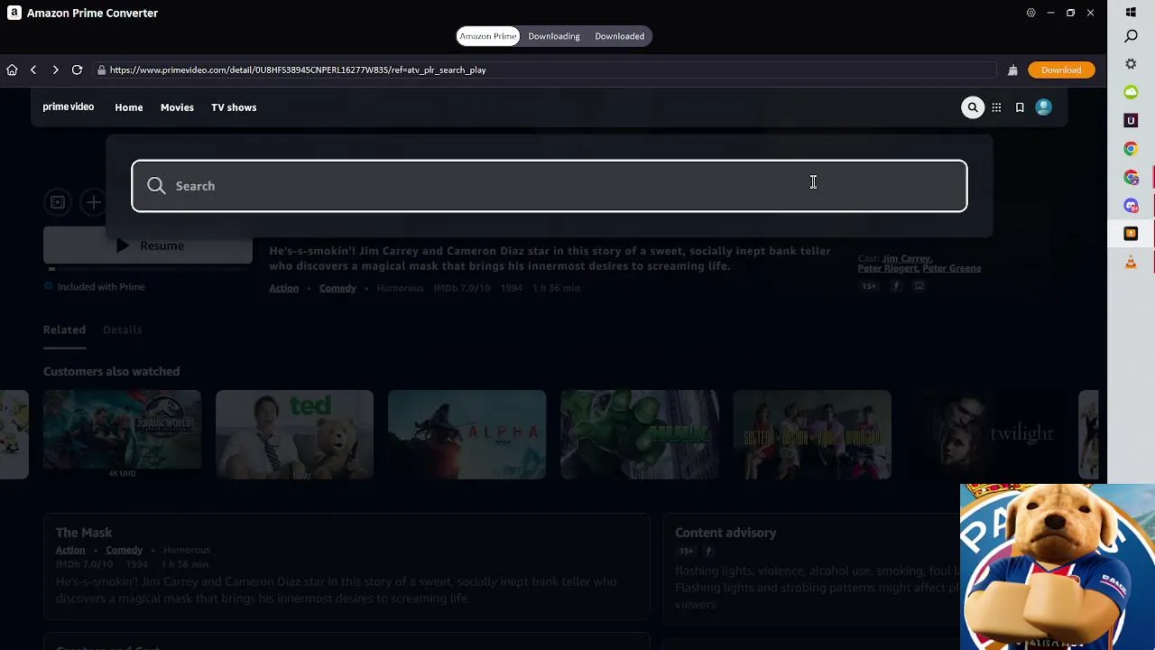This screenshot has width=1155, height=650.
Task: Open the Alpha movie thumbnail
Action: 467,434
